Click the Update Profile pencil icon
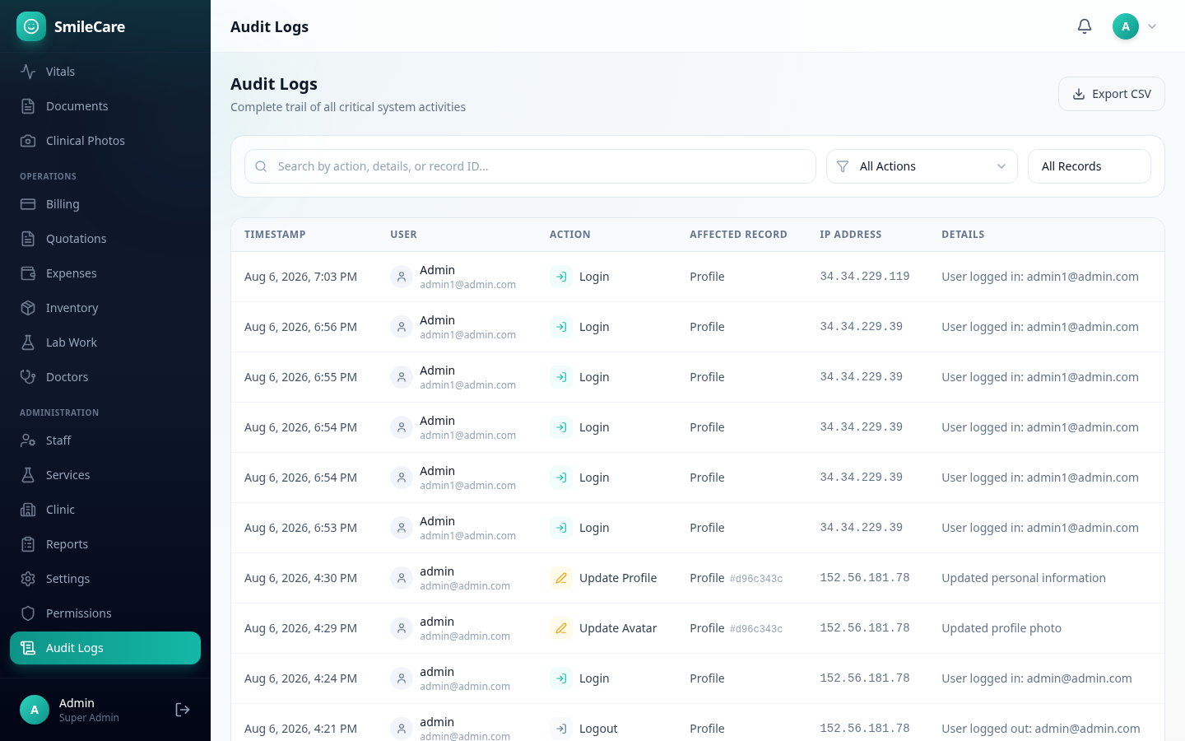Screen dimensions: 1185x741 561,578
